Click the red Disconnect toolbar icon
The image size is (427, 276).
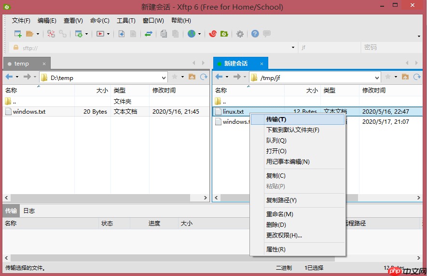pyautogui.click(x=51, y=34)
